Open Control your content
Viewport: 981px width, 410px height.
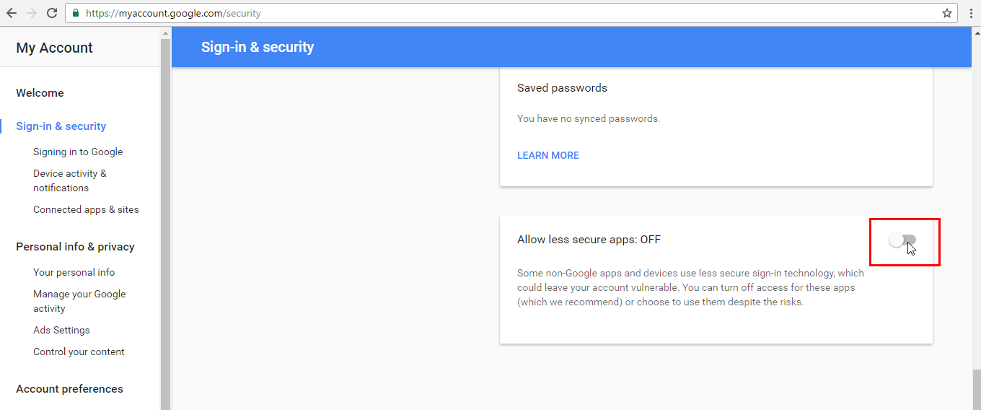coord(79,352)
